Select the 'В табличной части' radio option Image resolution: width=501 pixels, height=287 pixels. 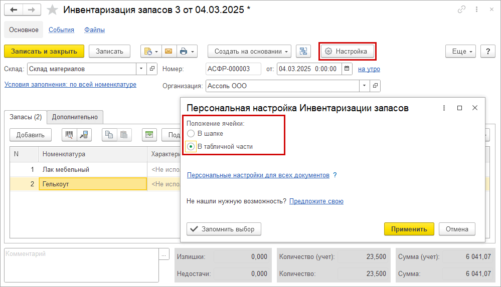[191, 147]
